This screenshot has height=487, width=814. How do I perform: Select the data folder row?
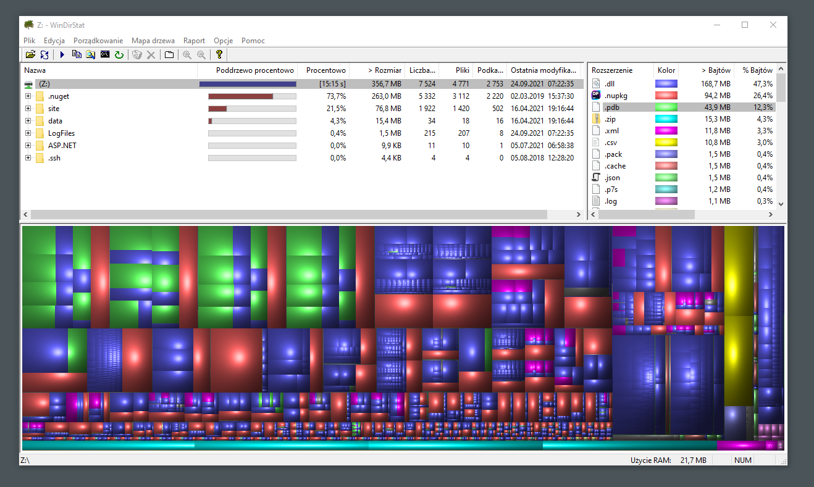point(303,121)
